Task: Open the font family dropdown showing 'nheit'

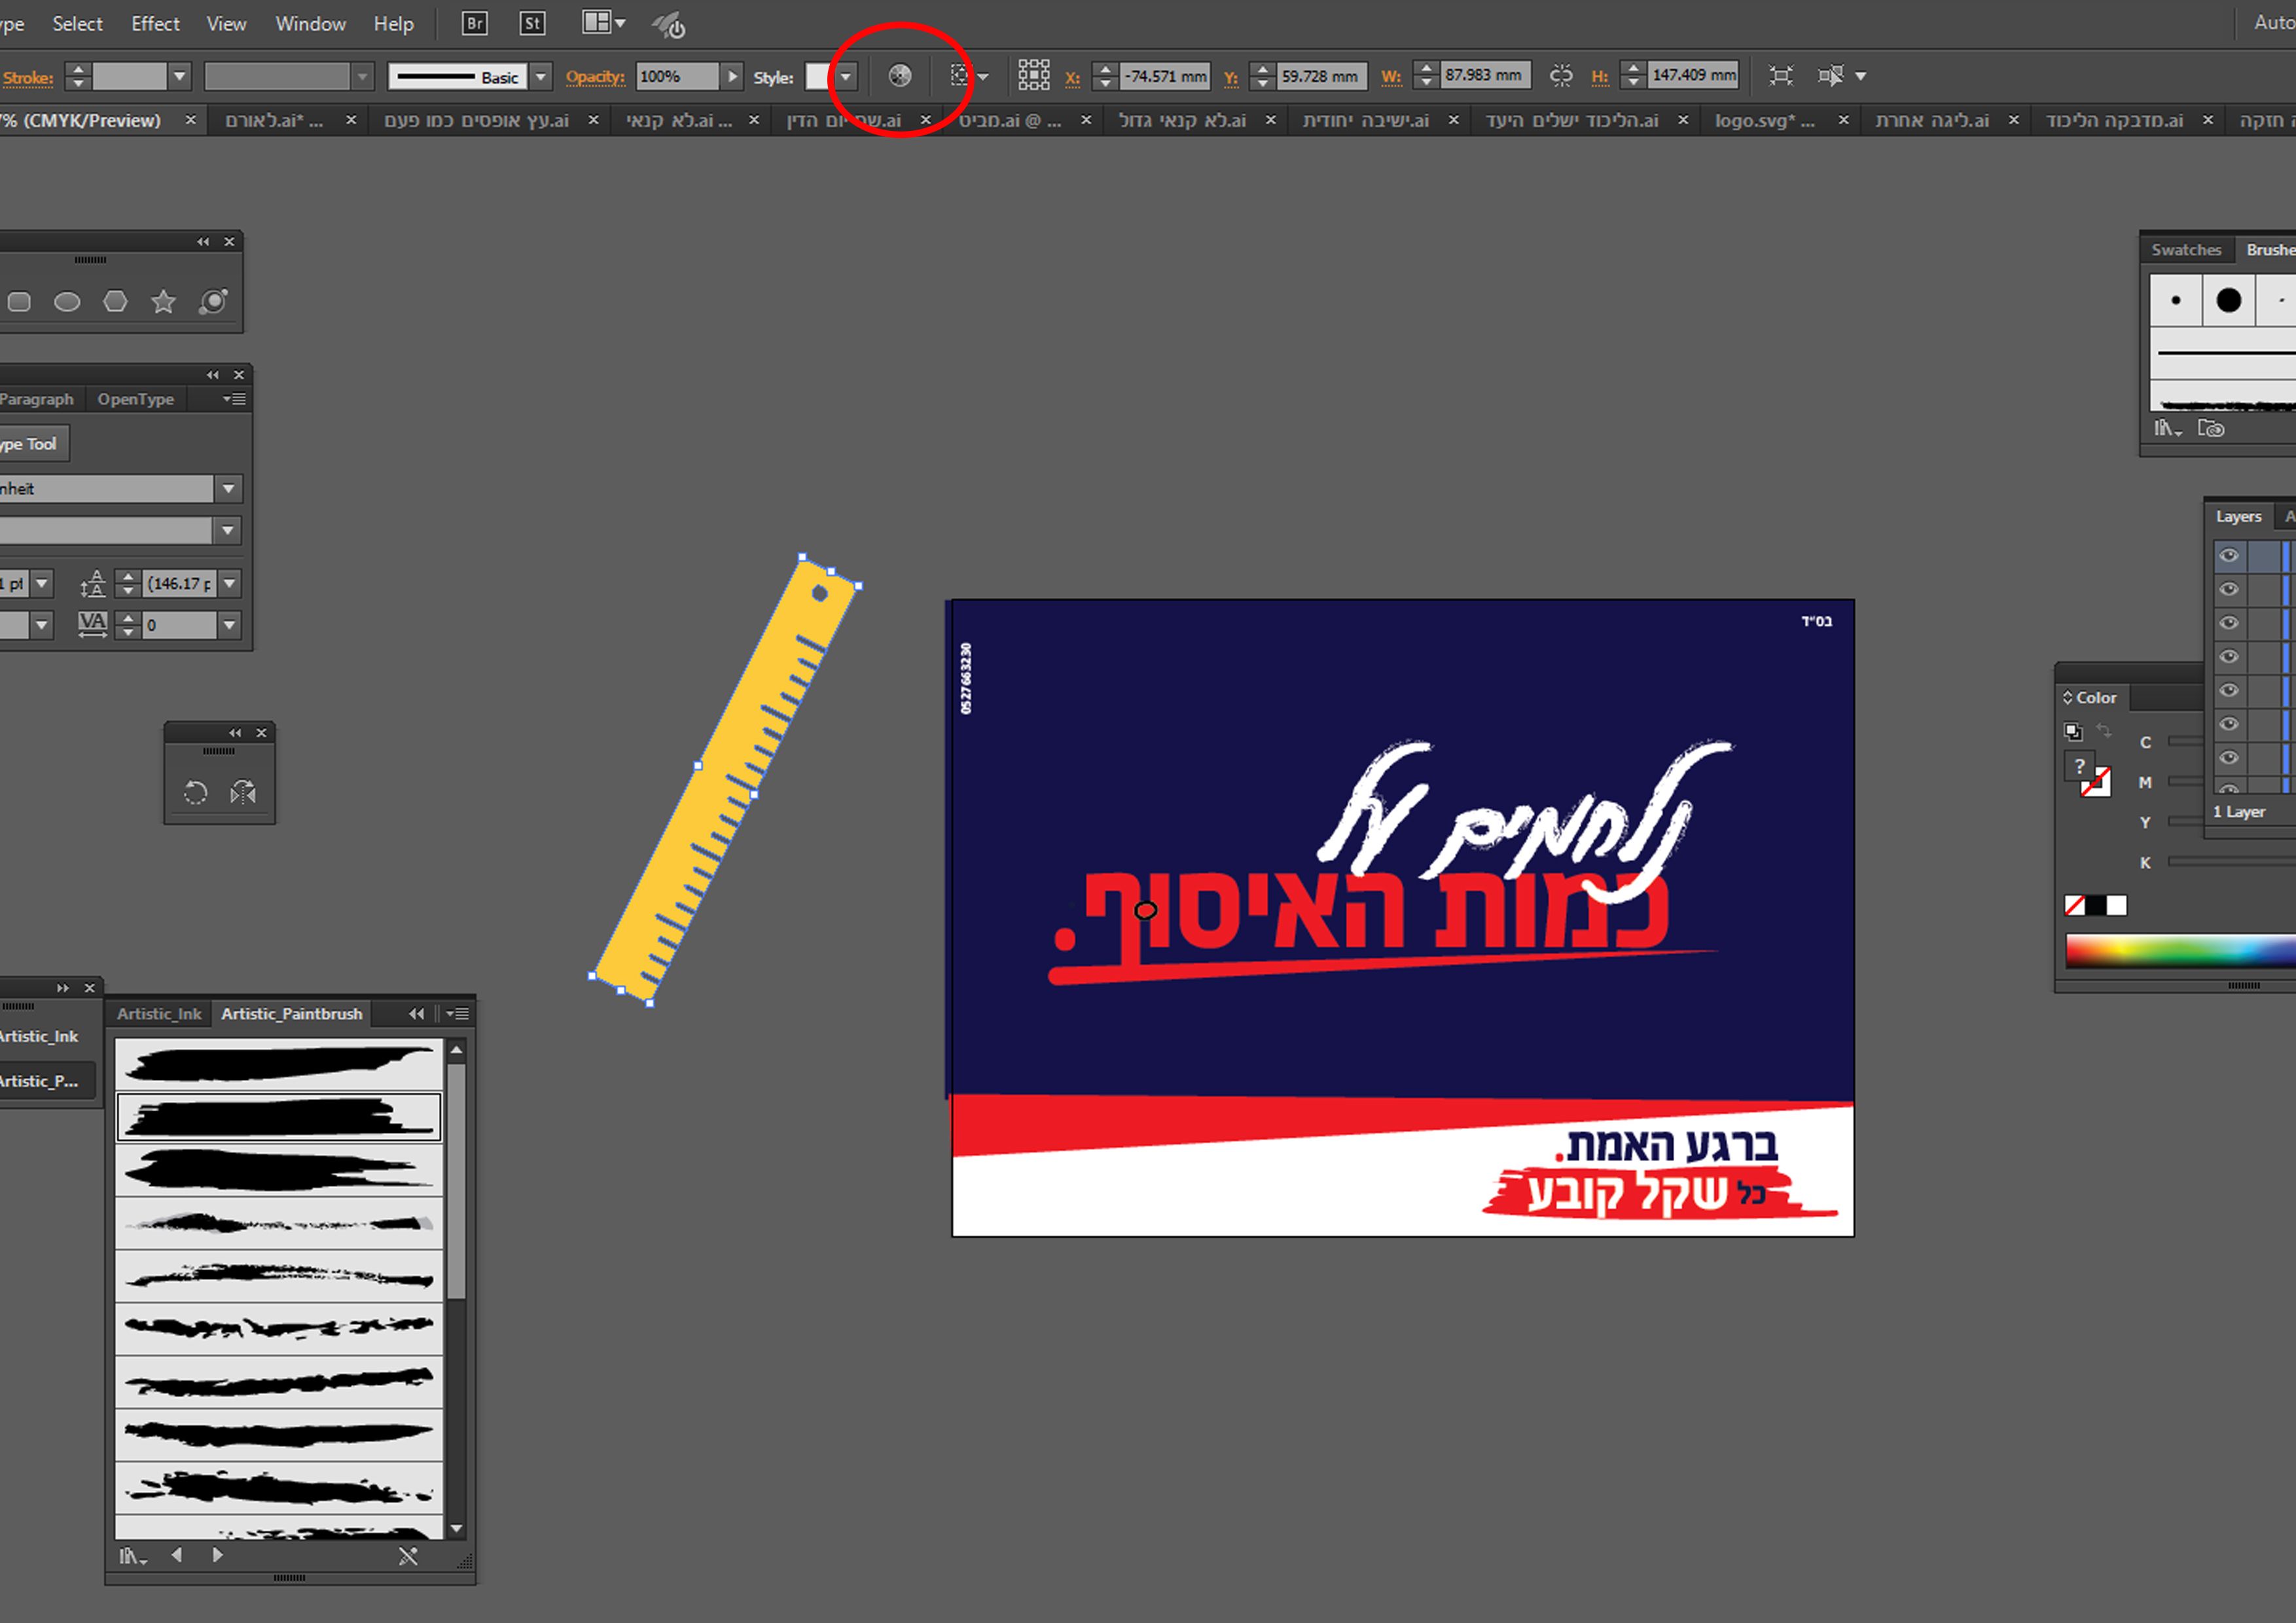Action: pos(229,489)
